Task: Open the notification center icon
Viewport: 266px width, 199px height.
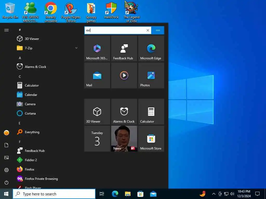Action: pos(257,194)
